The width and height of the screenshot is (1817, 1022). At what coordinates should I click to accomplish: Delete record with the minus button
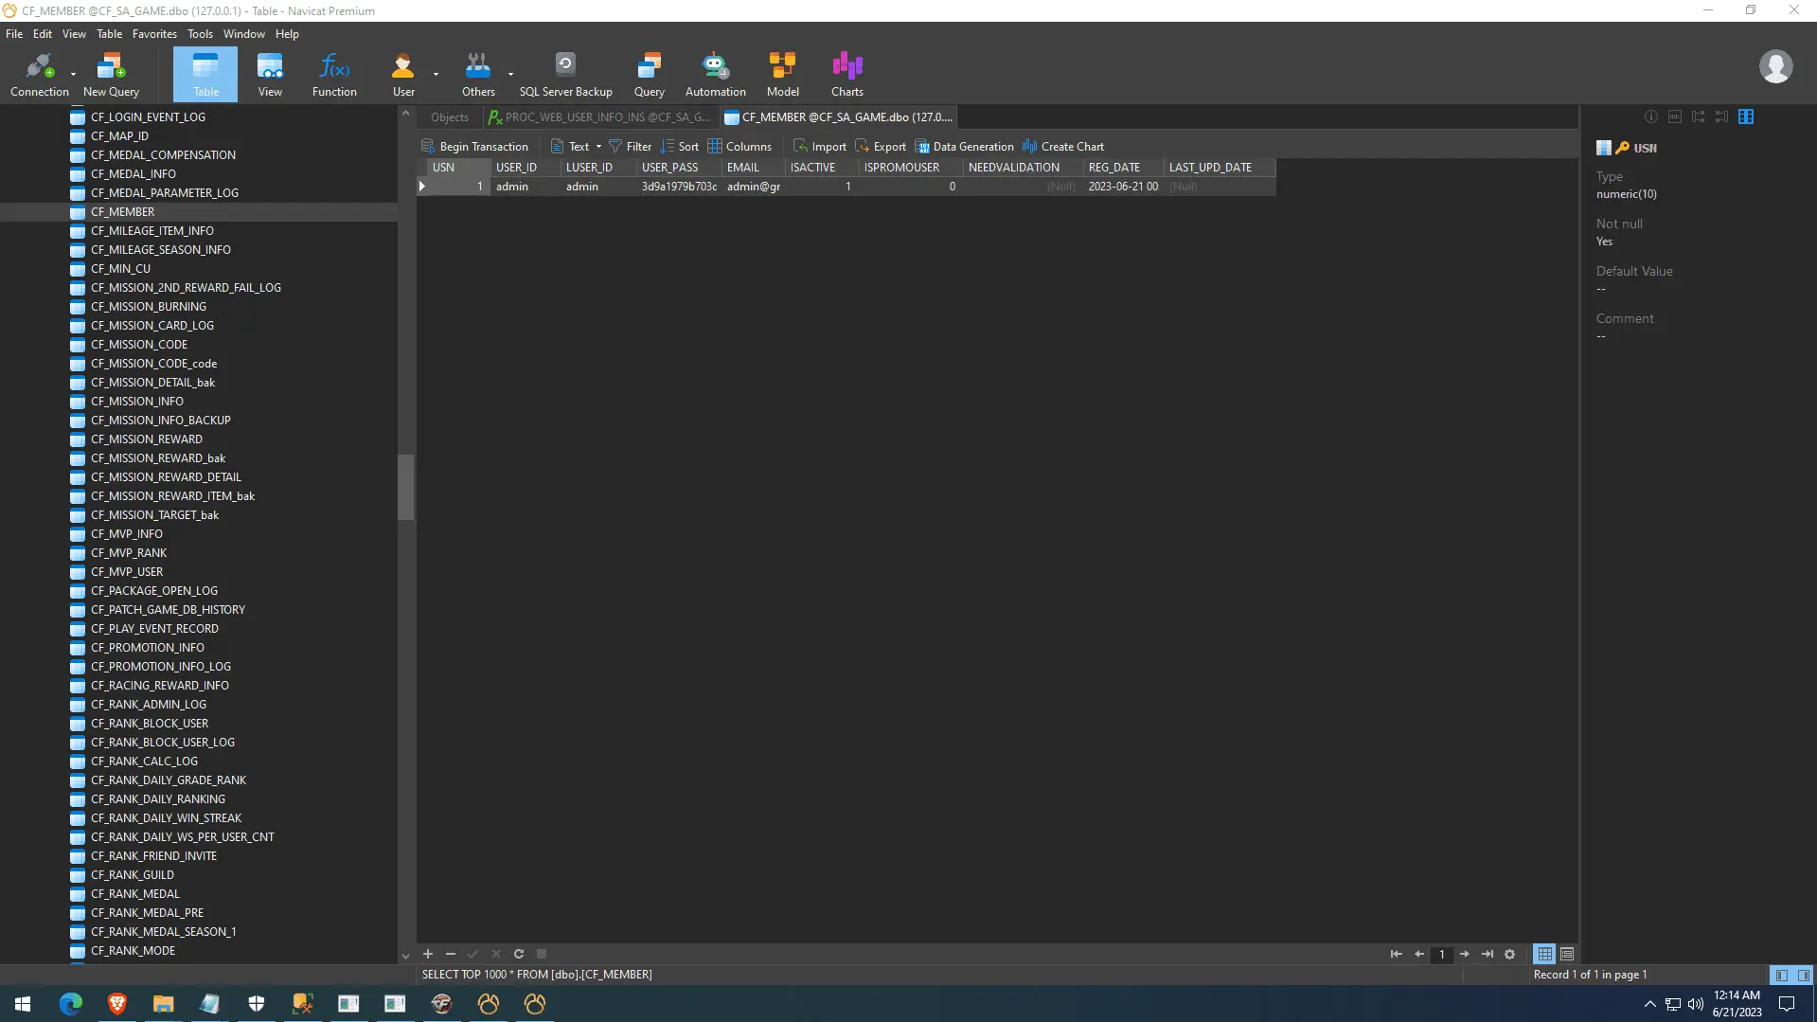[x=451, y=954]
